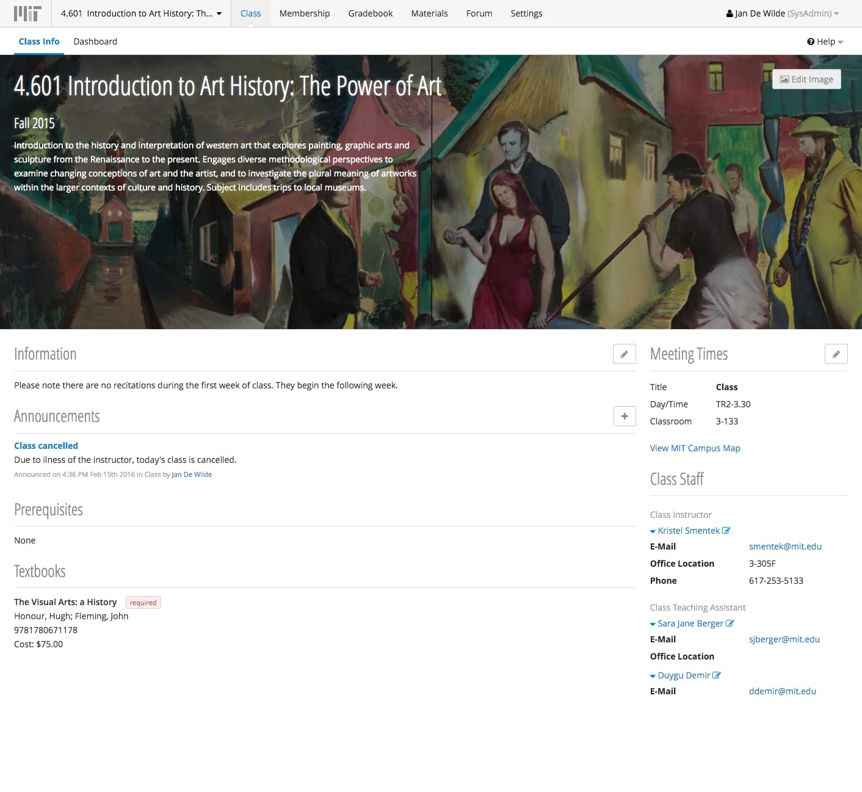Email smentek@mit.edu via the link
The image size is (862, 792).
coord(785,547)
